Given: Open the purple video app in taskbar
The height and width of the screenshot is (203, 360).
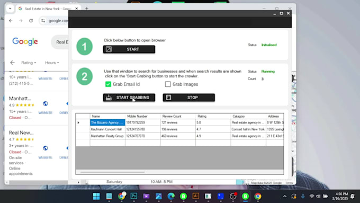Looking at the screenshot, I should (146, 196).
